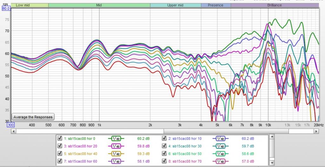Click the 1/48 smoothing icon for hor 10

pos(221,139)
